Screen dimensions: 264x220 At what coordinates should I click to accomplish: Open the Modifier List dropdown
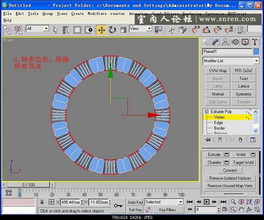click(x=256, y=61)
